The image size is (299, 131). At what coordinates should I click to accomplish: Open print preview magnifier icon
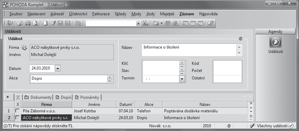coord(35,23)
